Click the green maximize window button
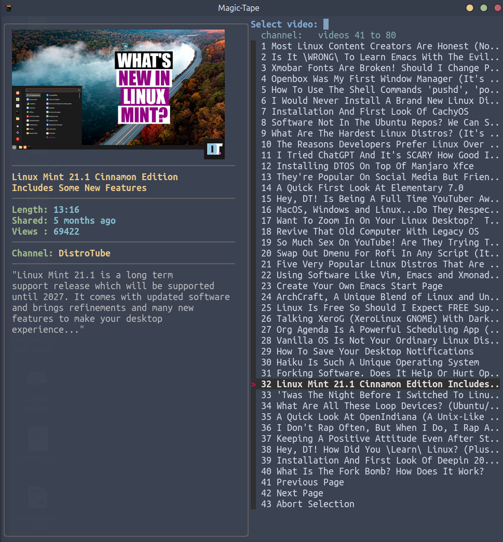The width and height of the screenshot is (503, 542). pos(484,8)
